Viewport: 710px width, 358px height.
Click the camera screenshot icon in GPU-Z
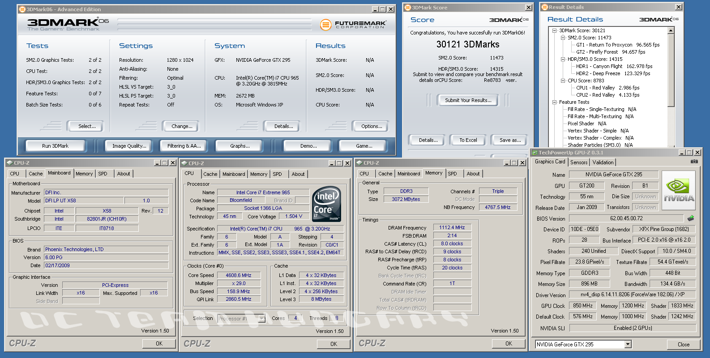(694, 161)
